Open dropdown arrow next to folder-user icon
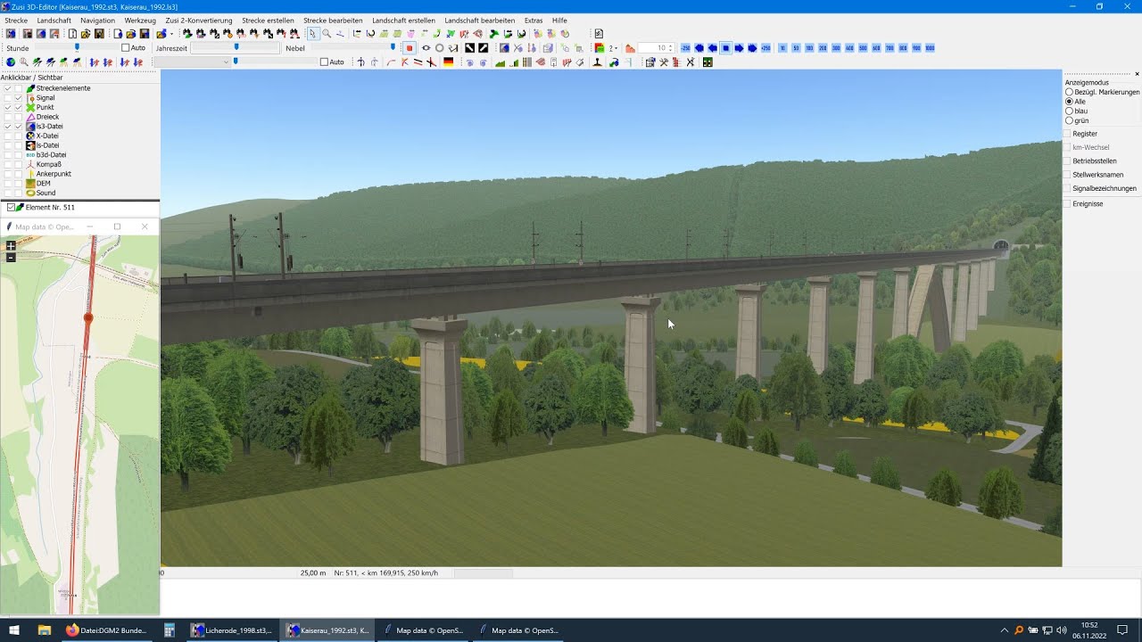 coord(171,34)
